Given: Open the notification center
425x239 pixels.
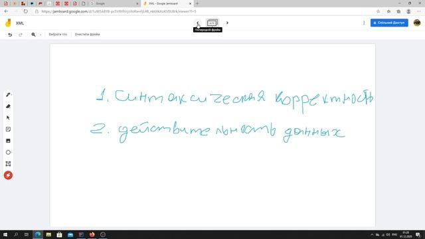Looking at the screenshot, I should coord(418,234).
